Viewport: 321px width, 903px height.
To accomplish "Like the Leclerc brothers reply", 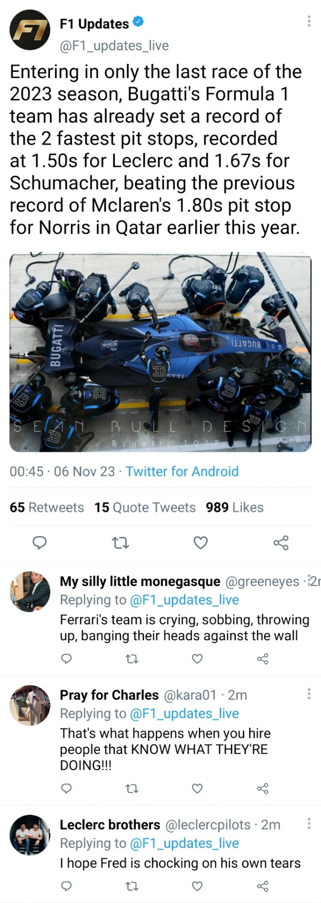I will point(197,887).
